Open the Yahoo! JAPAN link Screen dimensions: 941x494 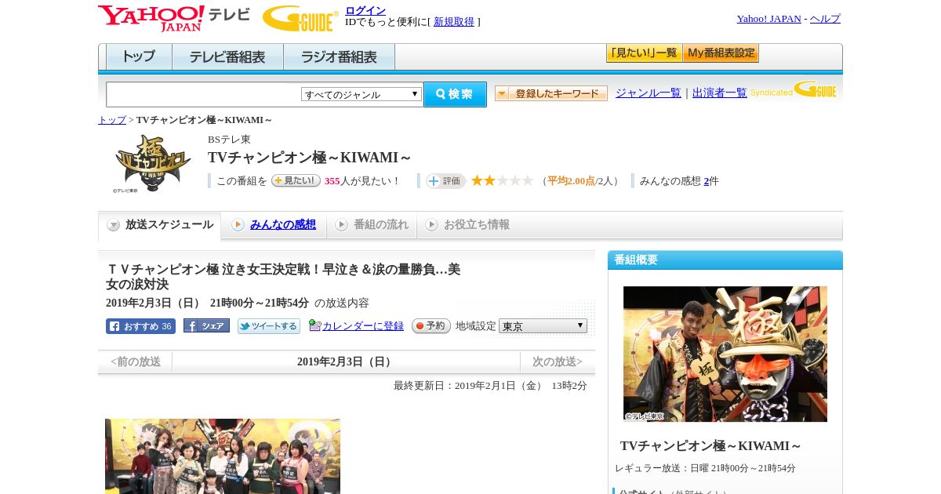[x=769, y=18]
